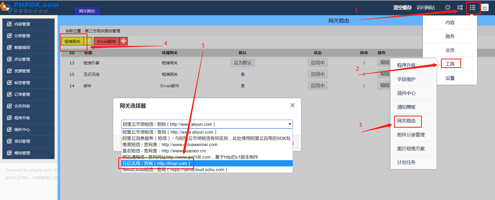495x200 pixels.
Task: Open 设置 in the top-right menu
Action: [x=450, y=78]
